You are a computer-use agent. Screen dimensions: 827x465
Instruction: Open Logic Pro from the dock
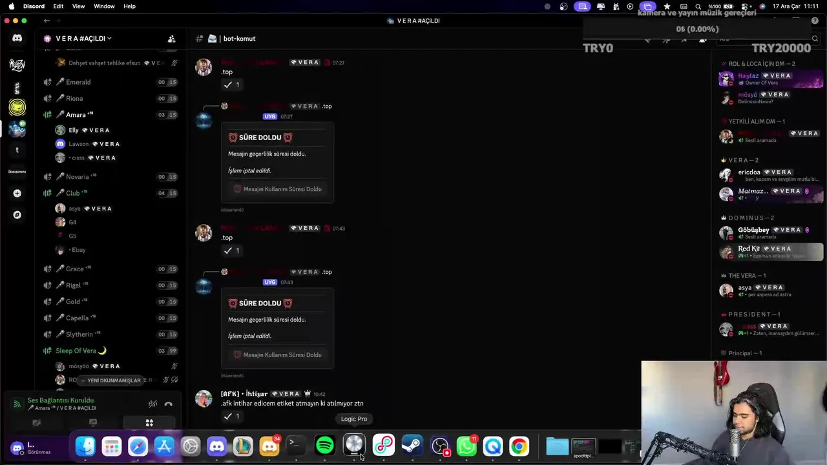(x=354, y=445)
